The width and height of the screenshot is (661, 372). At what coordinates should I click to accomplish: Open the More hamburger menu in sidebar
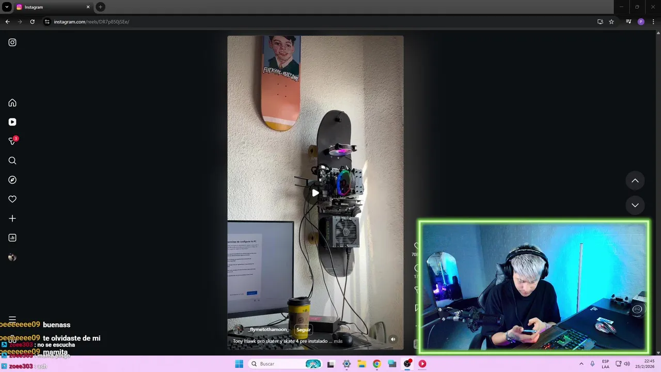pos(12,319)
